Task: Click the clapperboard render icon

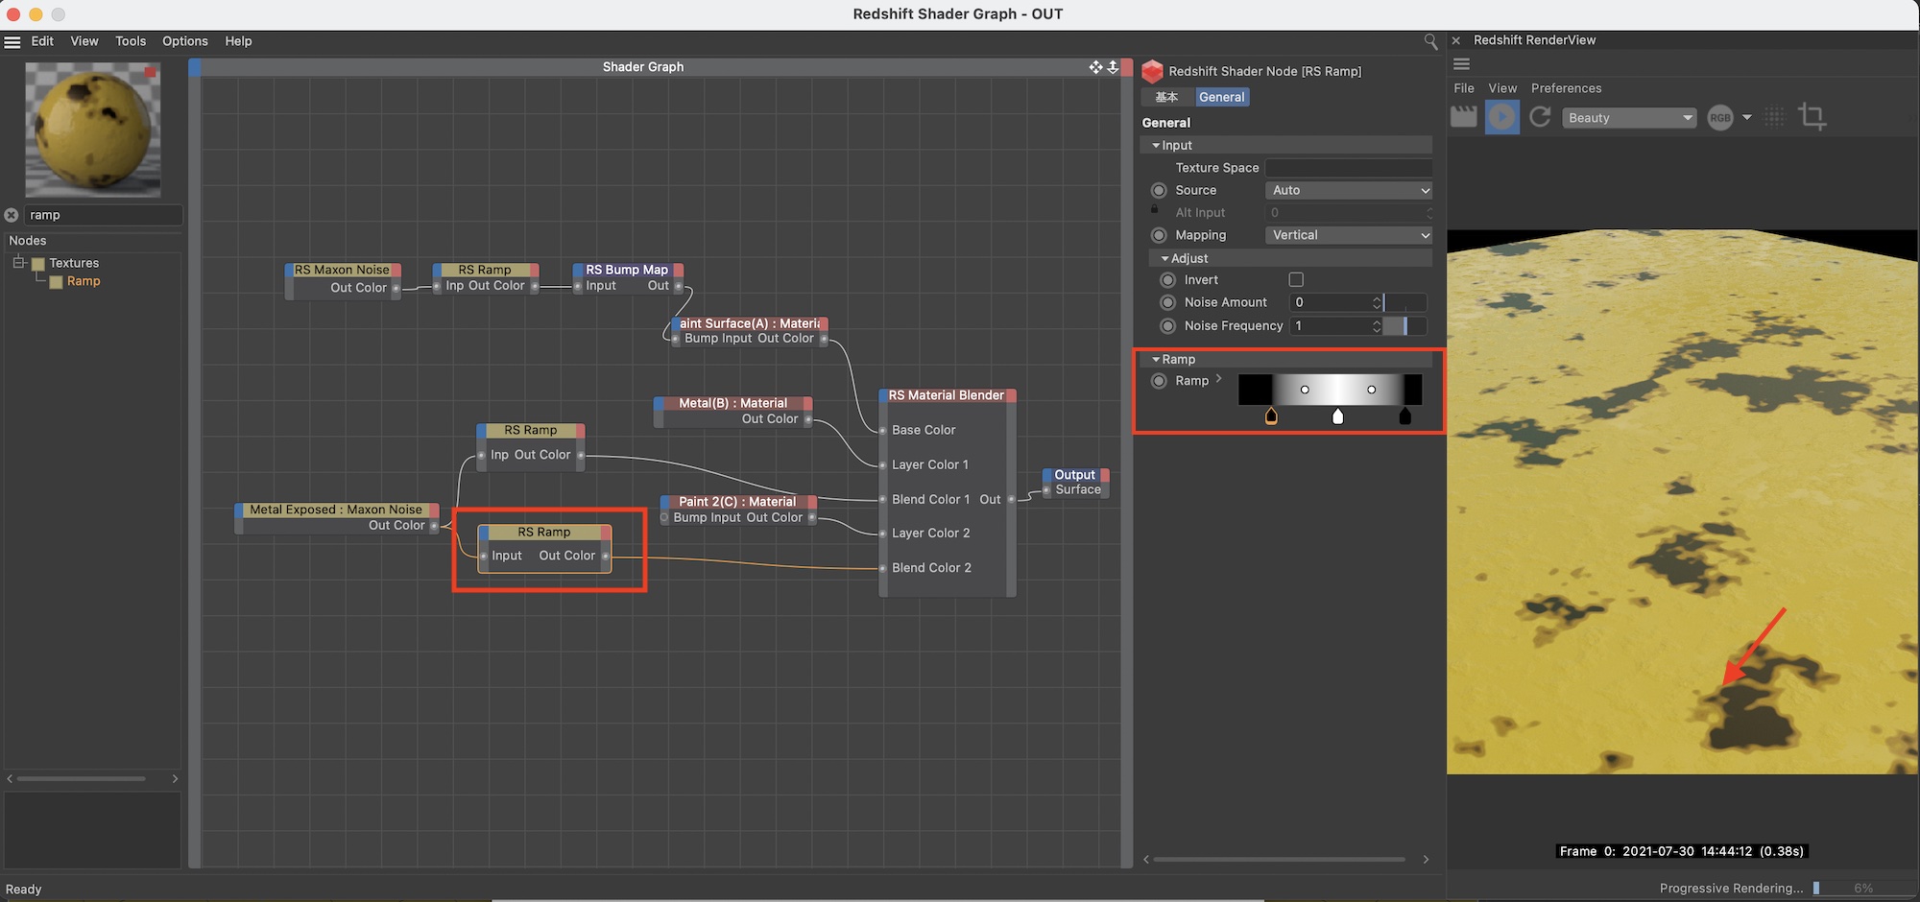Action: click(1463, 117)
